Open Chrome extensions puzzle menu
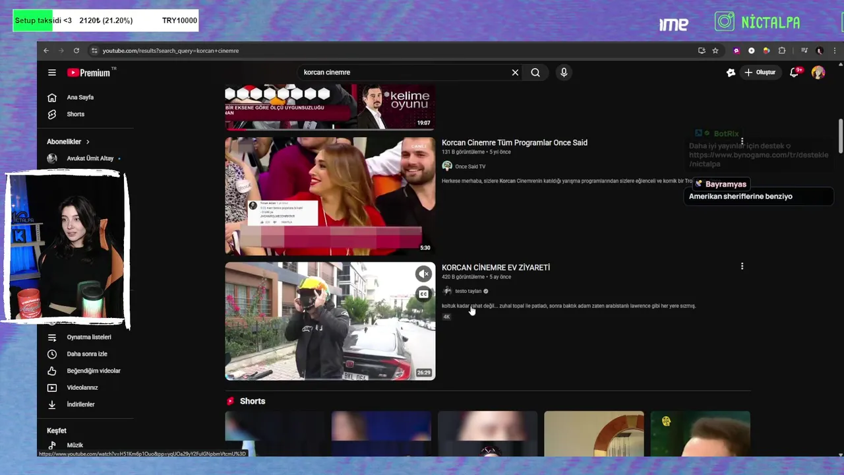Viewport: 844px width, 475px height. click(782, 51)
